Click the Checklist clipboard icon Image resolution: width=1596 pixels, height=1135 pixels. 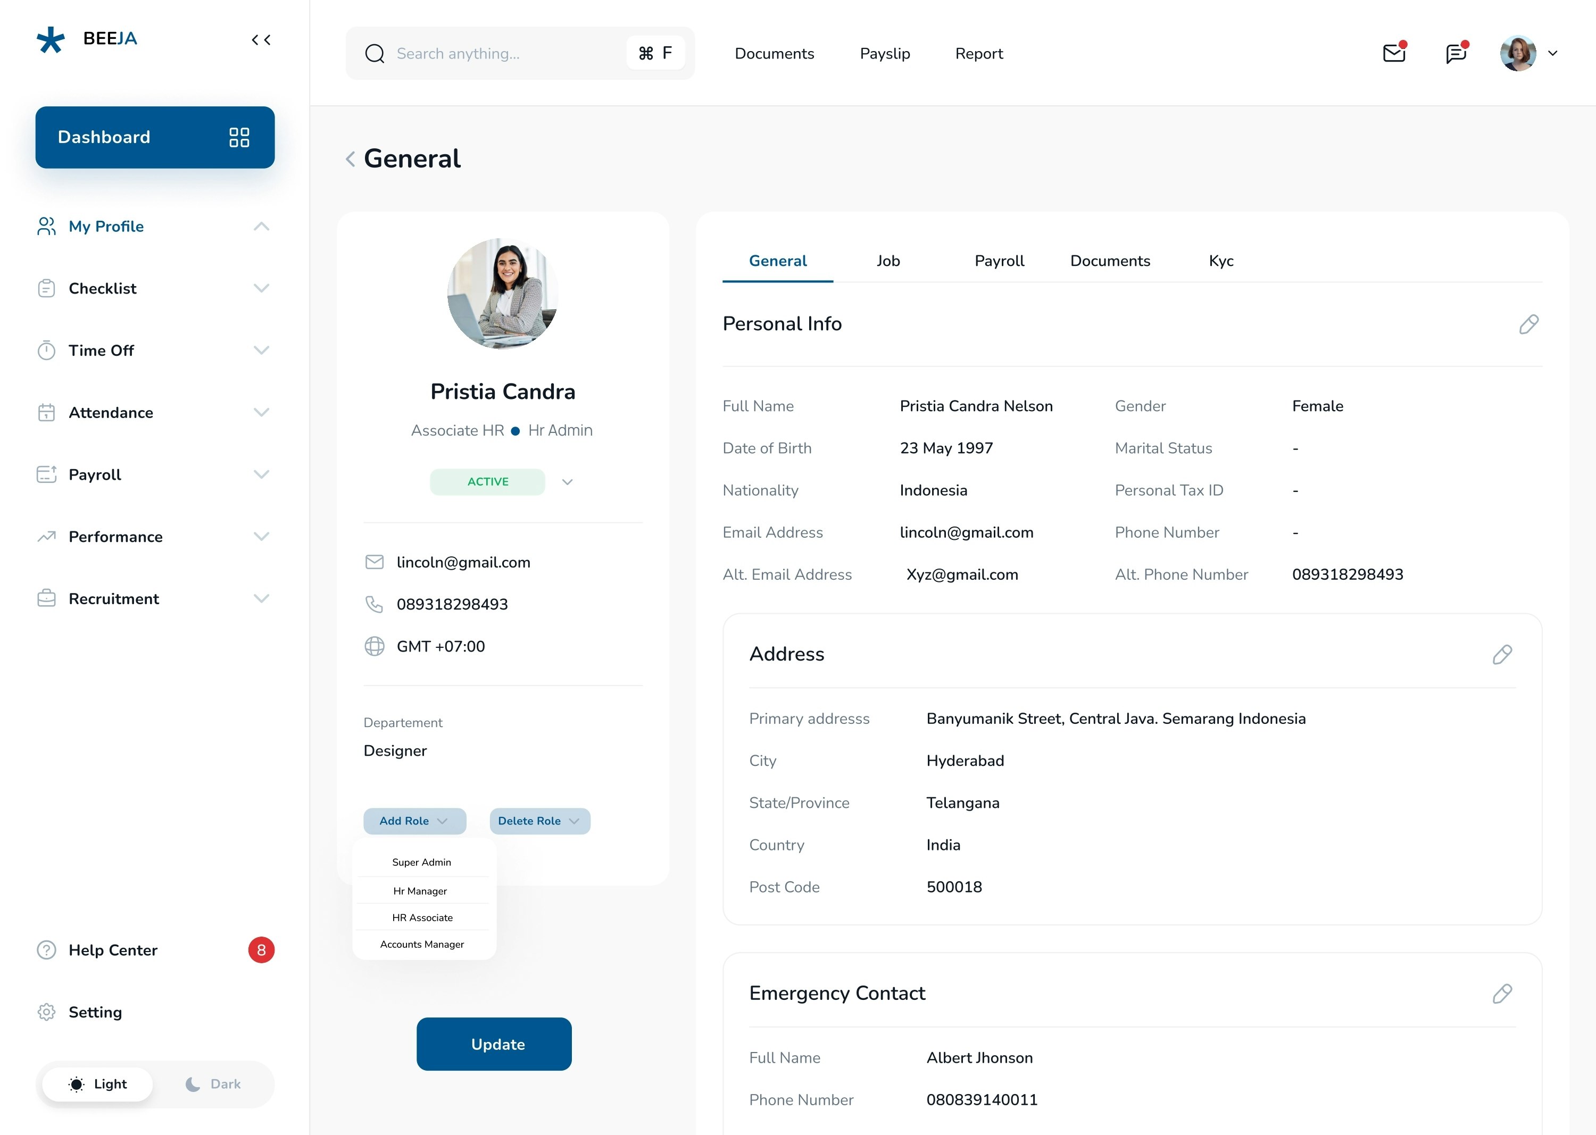pos(46,289)
